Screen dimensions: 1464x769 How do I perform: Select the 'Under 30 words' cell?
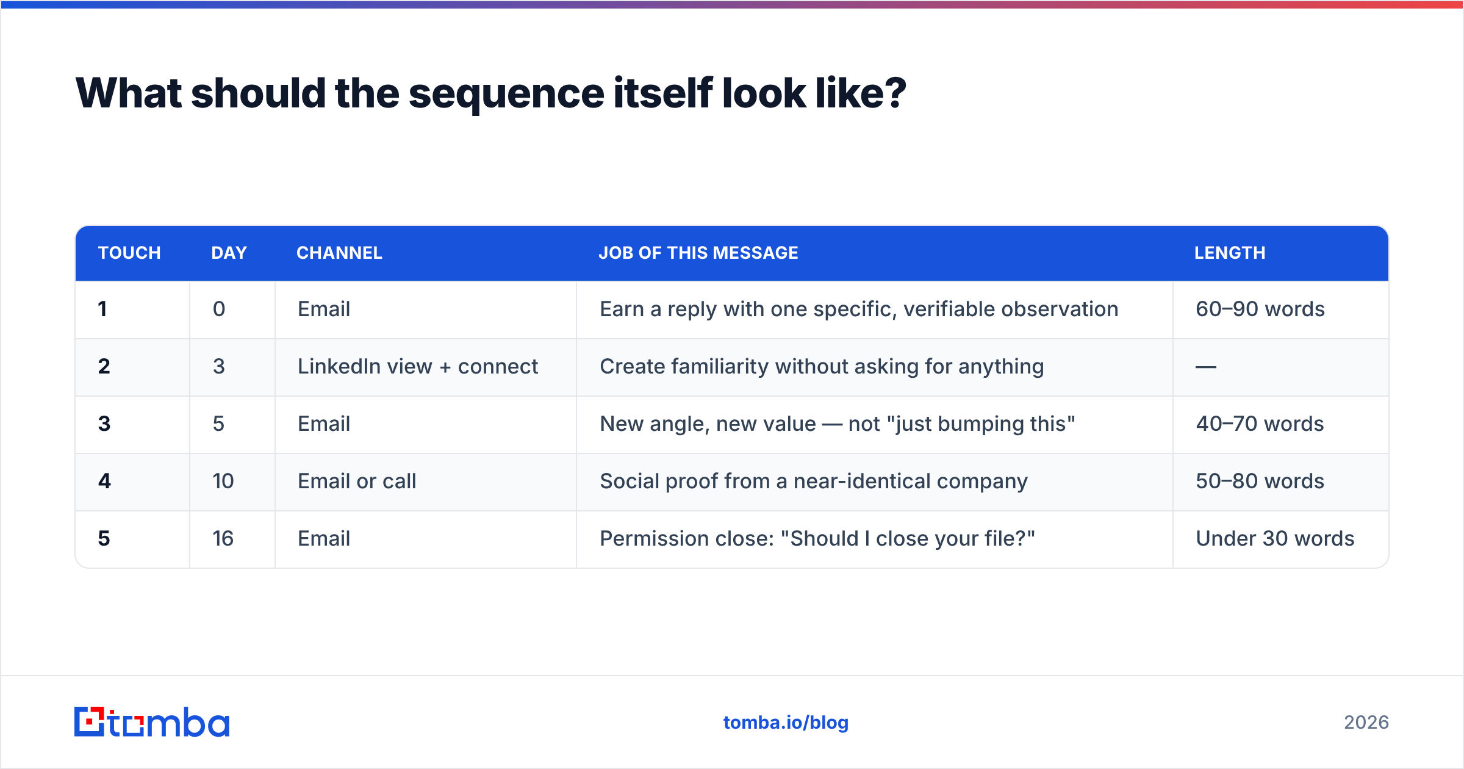(1280, 539)
